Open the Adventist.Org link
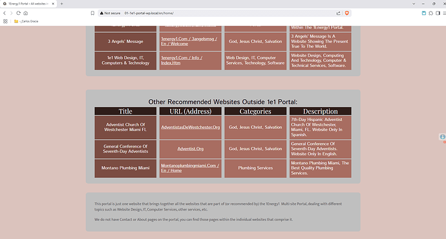The height and width of the screenshot is (239, 446). point(190,149)
